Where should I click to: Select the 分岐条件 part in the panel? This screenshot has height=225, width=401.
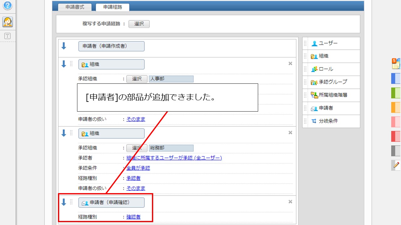(x=328, y=121)
